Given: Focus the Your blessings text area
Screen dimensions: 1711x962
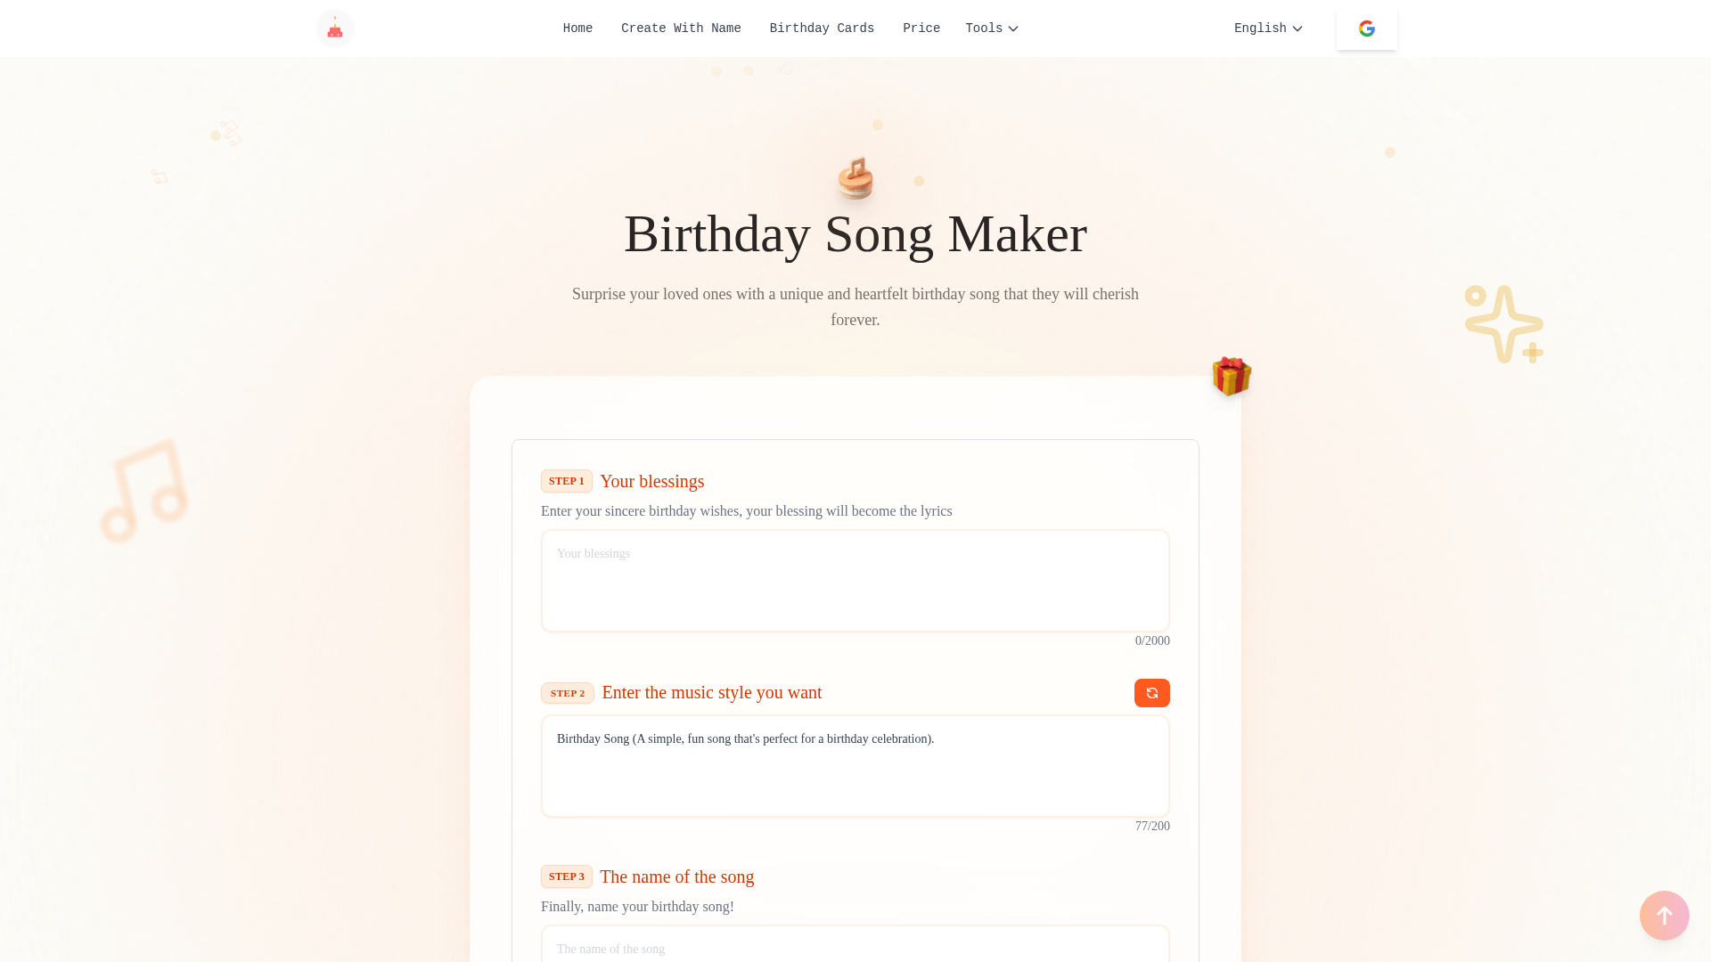Looking at the screenshot, I should coord(855,581).
